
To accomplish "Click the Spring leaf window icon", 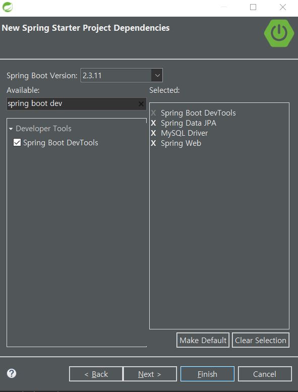I will pyautogui.click(x=7, y=7).
